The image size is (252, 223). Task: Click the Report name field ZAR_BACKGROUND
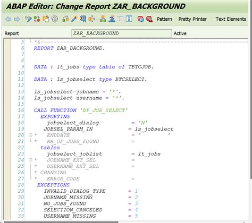click(x=122, y=33)
